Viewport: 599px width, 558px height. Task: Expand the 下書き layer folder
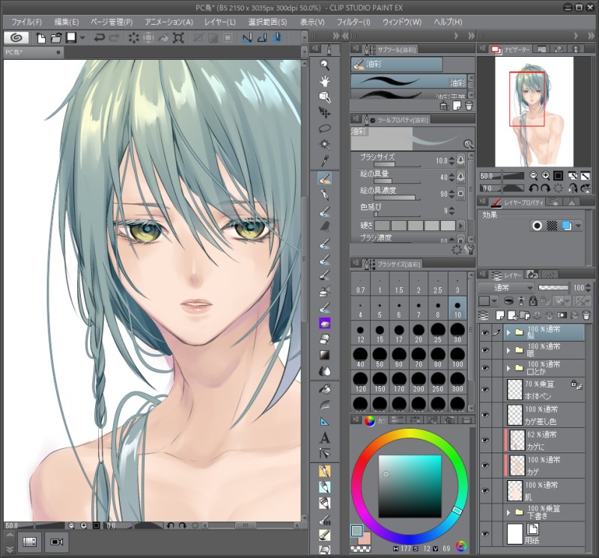[x=508, y=512]
